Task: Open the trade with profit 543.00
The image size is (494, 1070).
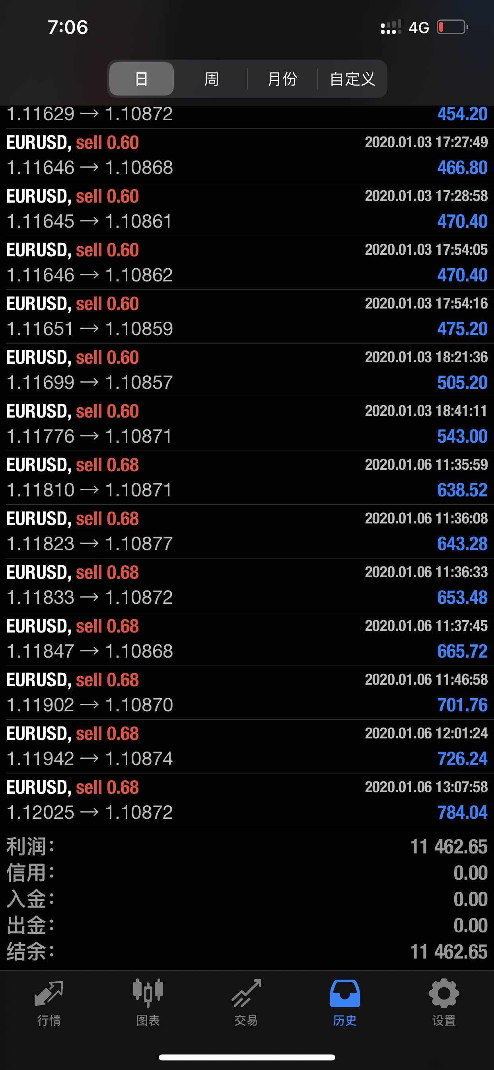Action: 247,424
